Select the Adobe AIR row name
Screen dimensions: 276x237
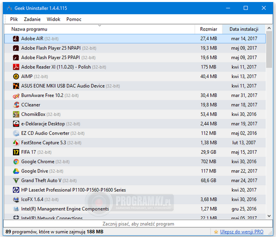pos(32,38)
